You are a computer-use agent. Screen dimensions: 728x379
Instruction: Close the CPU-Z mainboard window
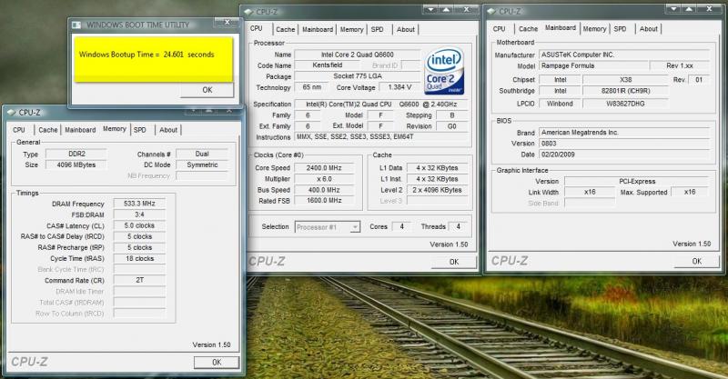709,9
